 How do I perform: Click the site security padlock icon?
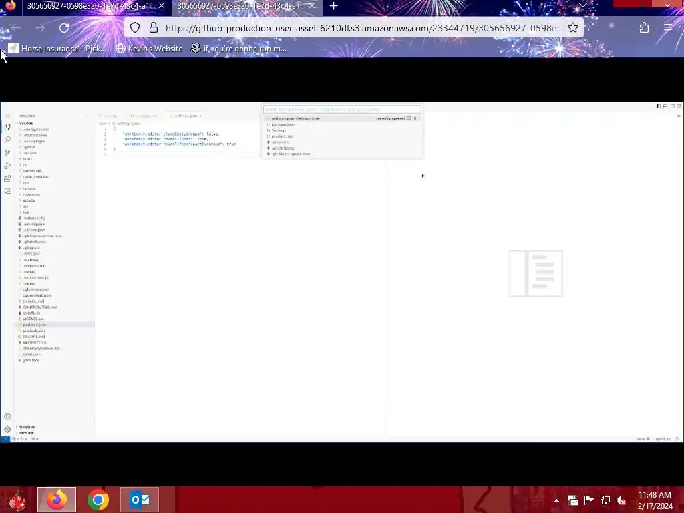pos(154,28)
